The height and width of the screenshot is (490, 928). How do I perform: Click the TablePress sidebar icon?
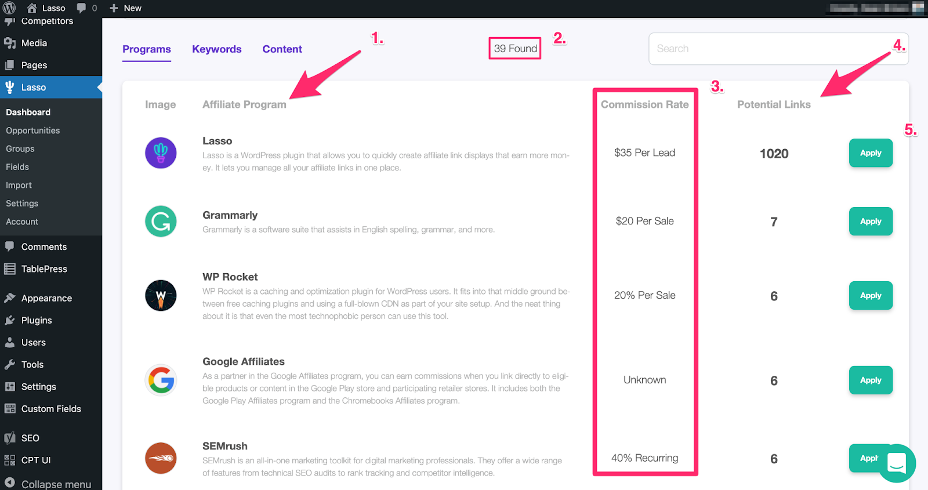tap(10, 268)
